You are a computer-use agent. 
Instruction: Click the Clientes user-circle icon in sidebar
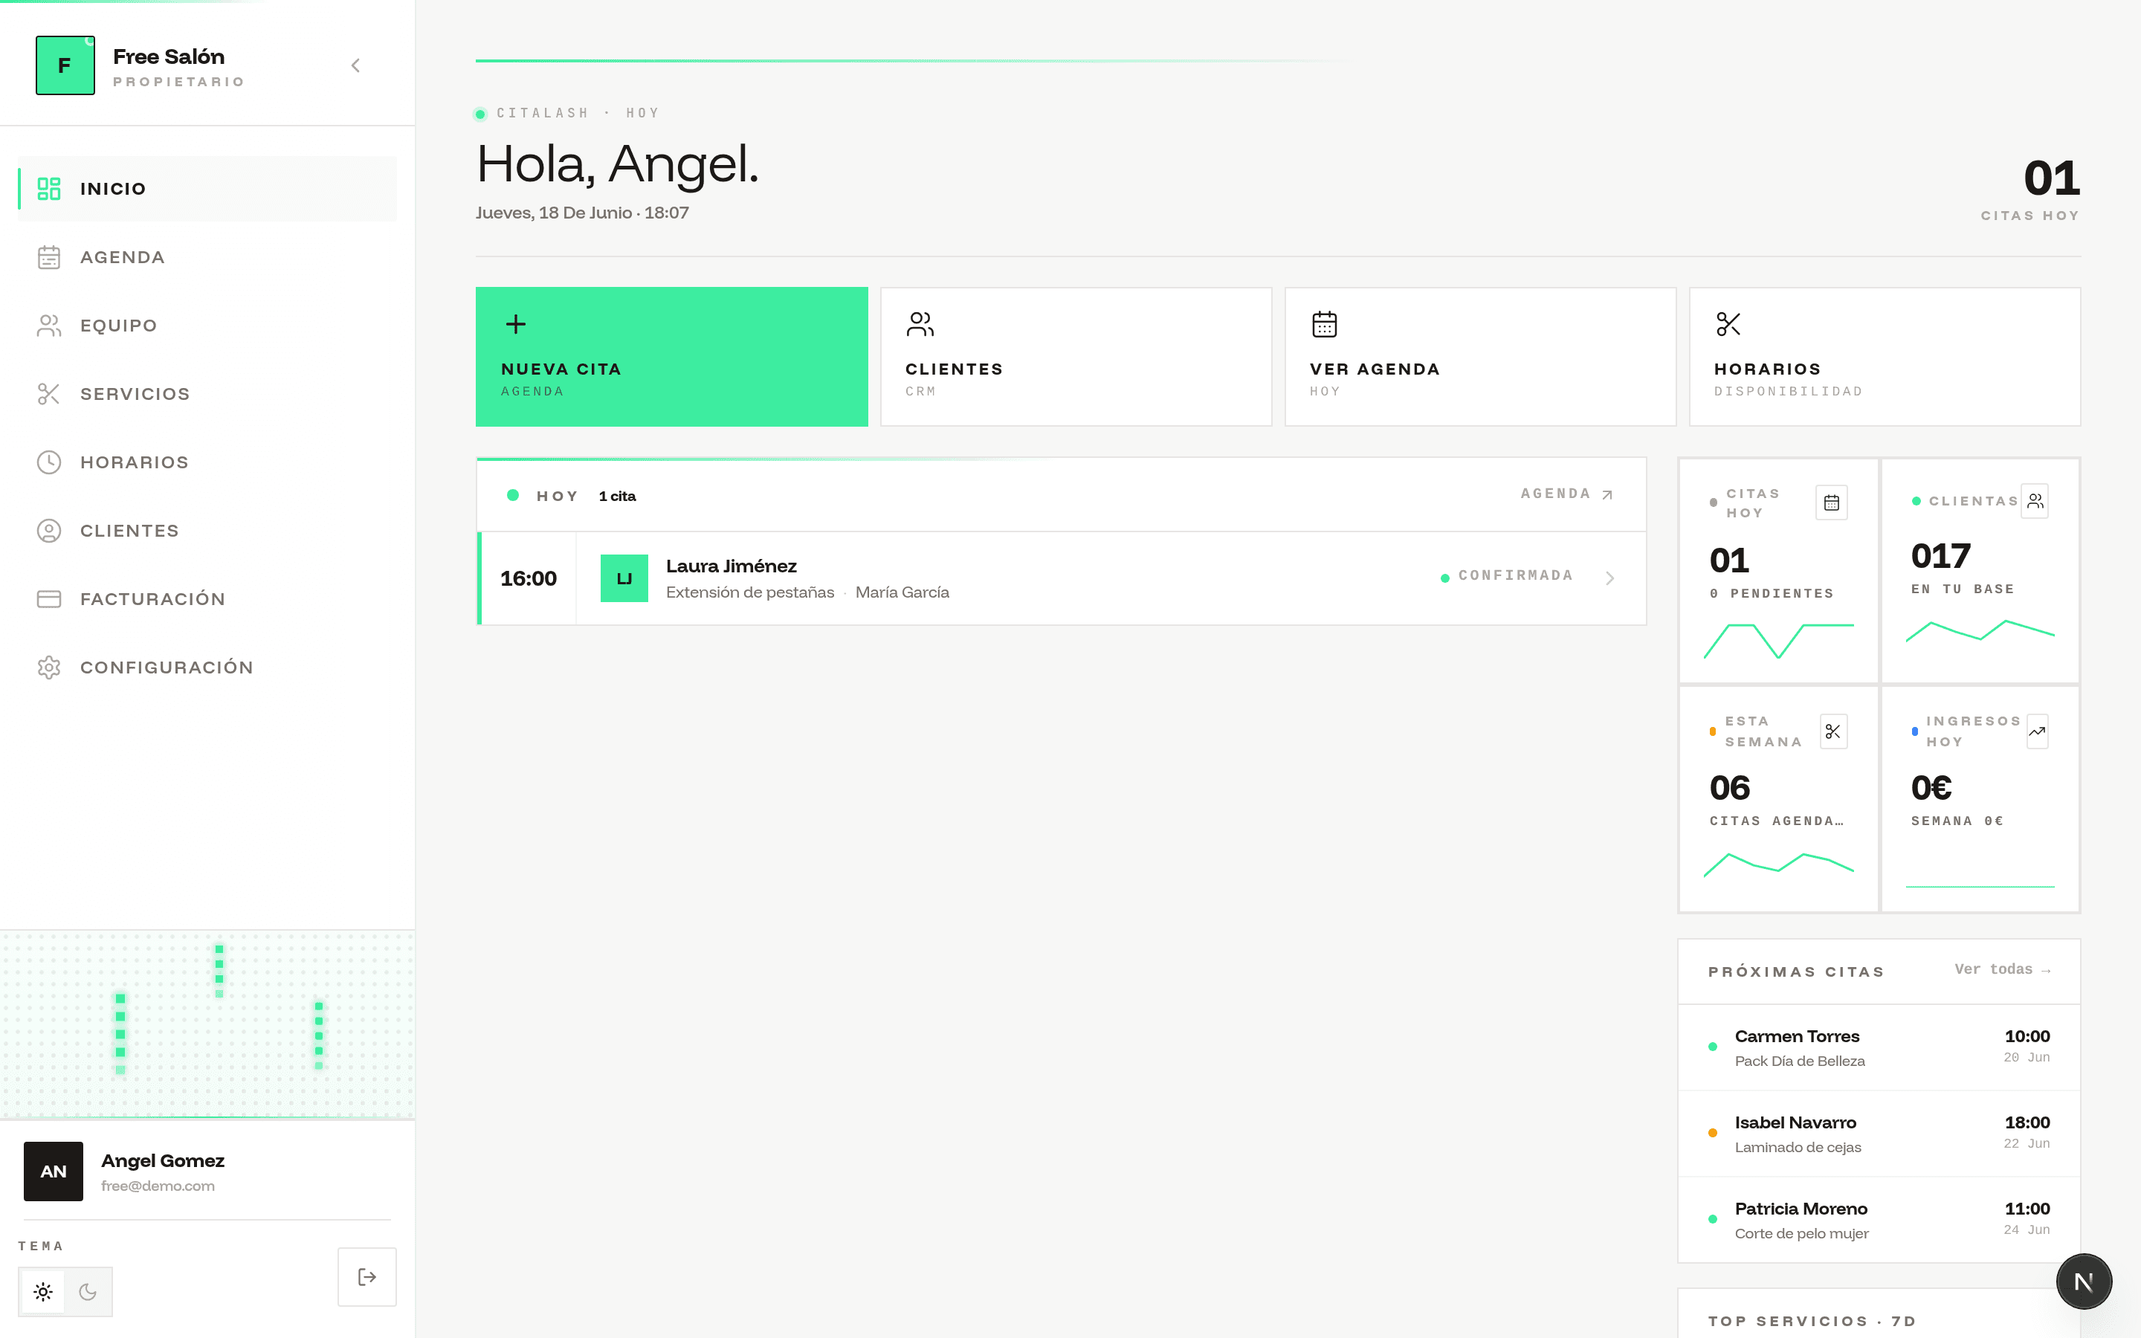coord(48,531)
